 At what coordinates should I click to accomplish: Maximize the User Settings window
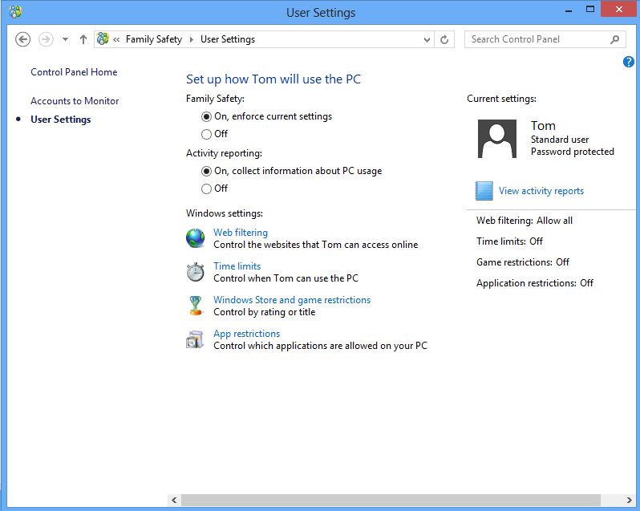click(x=589, y=10)
